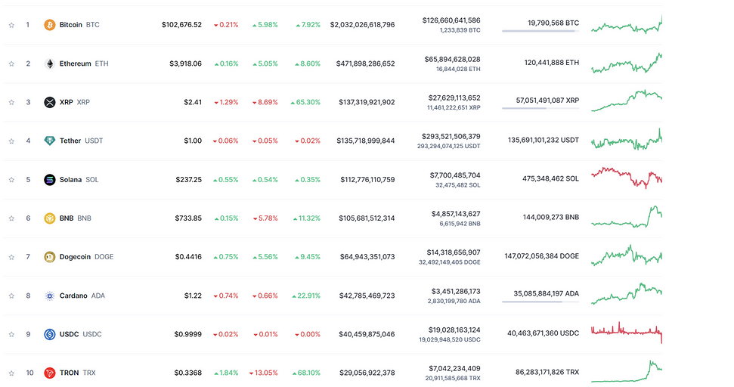Click the BNB coin logo

(x=50, y=218)
